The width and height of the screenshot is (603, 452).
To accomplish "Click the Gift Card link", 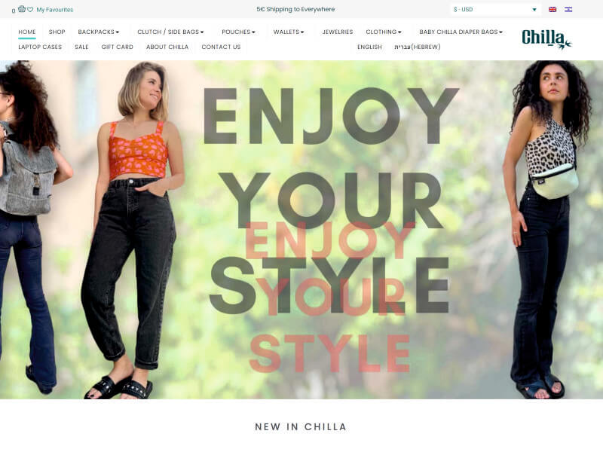I will point(118,47).
